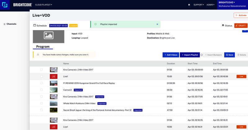Tick checkbox for first Kira Camarata video

click(x=41, y=70)
